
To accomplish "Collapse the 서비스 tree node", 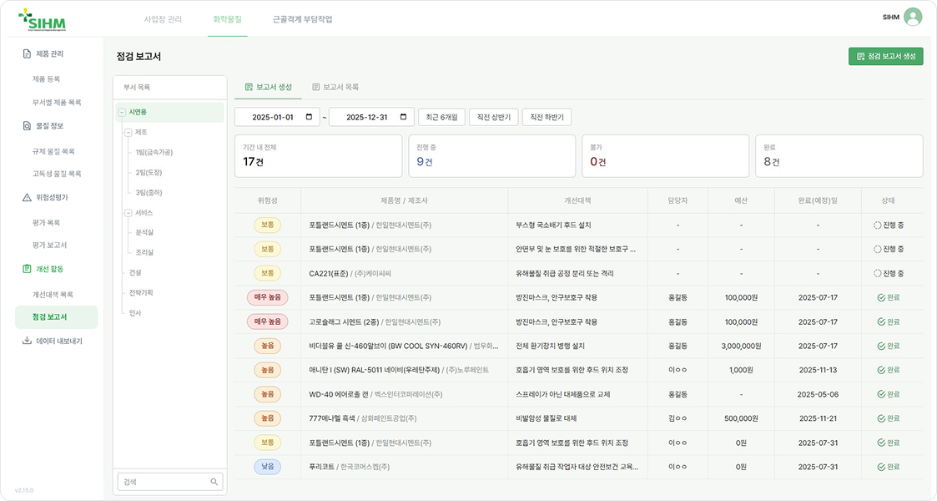I will click(x=128, y=213).
